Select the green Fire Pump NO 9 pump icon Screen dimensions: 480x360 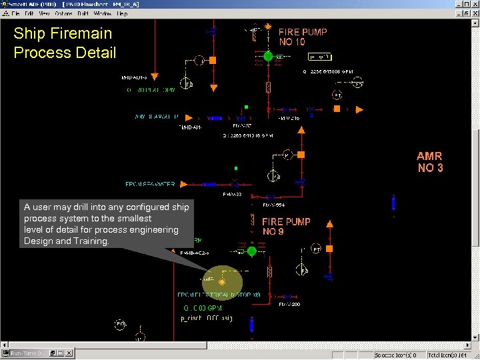(x=251, y=251)
